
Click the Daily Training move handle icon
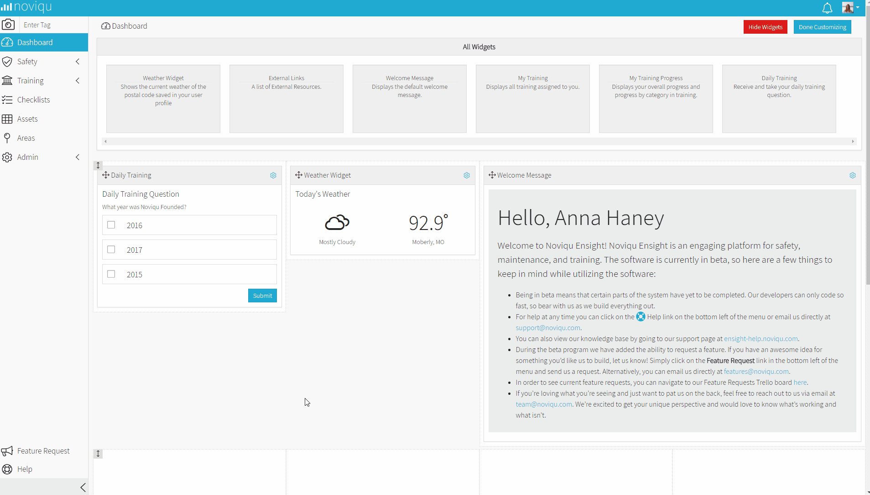pos(106,175)
